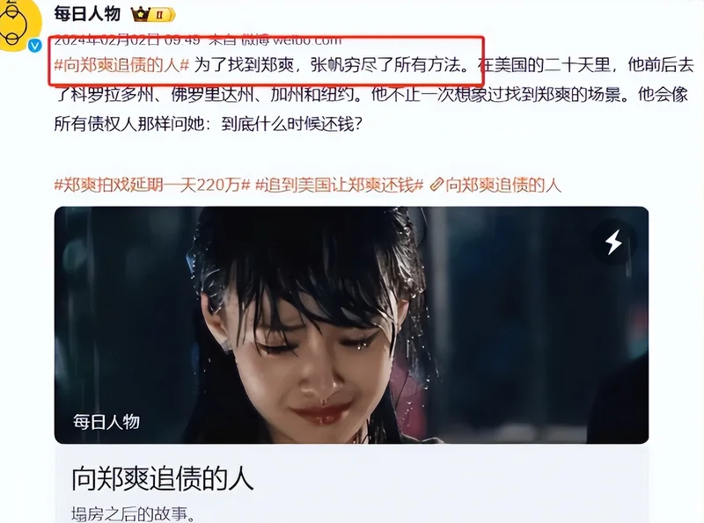Click the subtitle 塌房之后的故事。

pos(133,513)
